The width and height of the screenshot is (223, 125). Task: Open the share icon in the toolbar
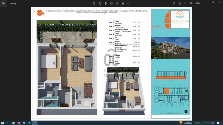[123, 3]
